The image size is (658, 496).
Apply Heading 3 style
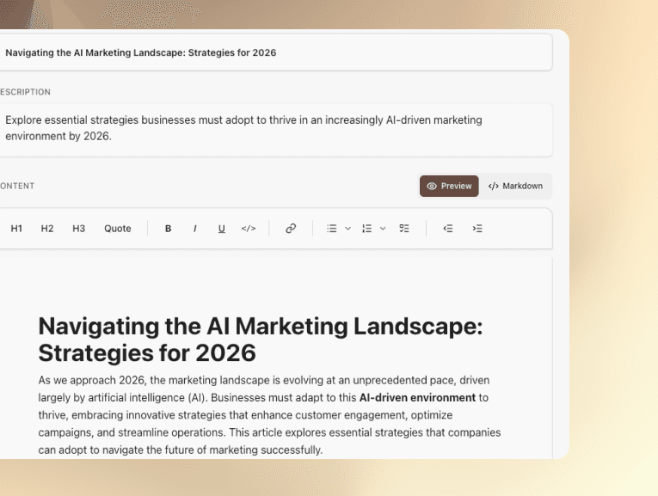(78, 229)
